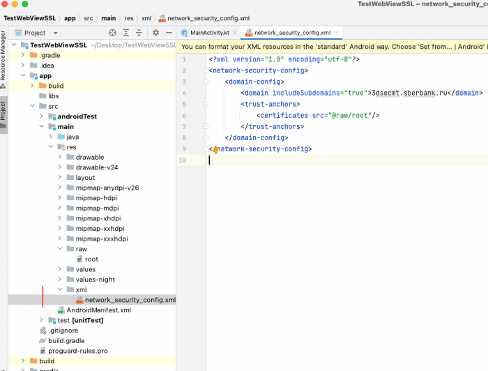Collapse the main source folder
Image resolution: width=488 pixels, height=371 pixels.
(x=41, y=126)
